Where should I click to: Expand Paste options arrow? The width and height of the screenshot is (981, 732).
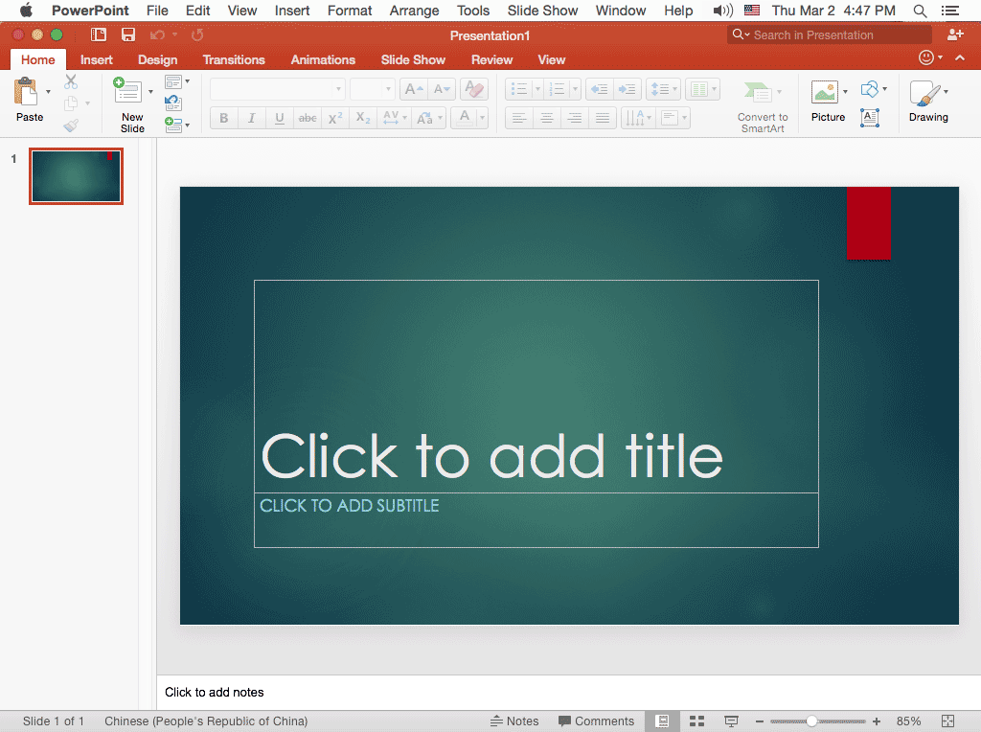(x=48, y=92)
